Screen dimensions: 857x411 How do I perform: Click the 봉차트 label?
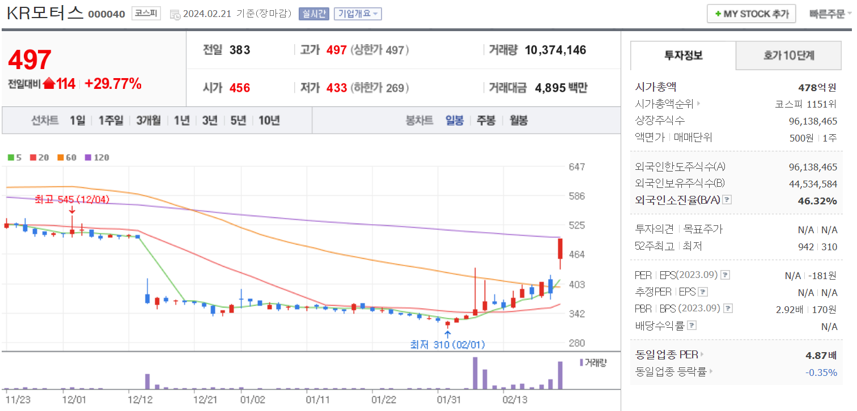[x=419, y=120]
